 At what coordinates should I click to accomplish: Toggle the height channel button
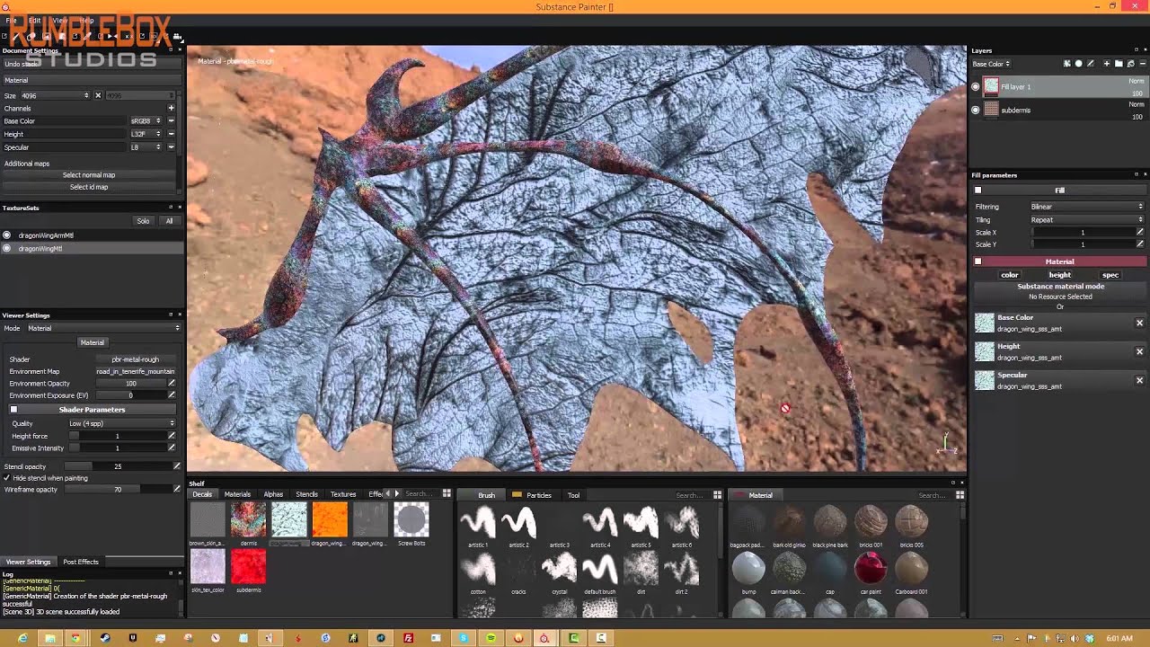pyautogui.click(x=1060, y=275)
